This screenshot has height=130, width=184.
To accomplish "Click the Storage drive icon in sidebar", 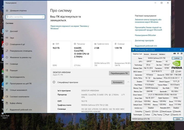I will click(x=7, y=64).
